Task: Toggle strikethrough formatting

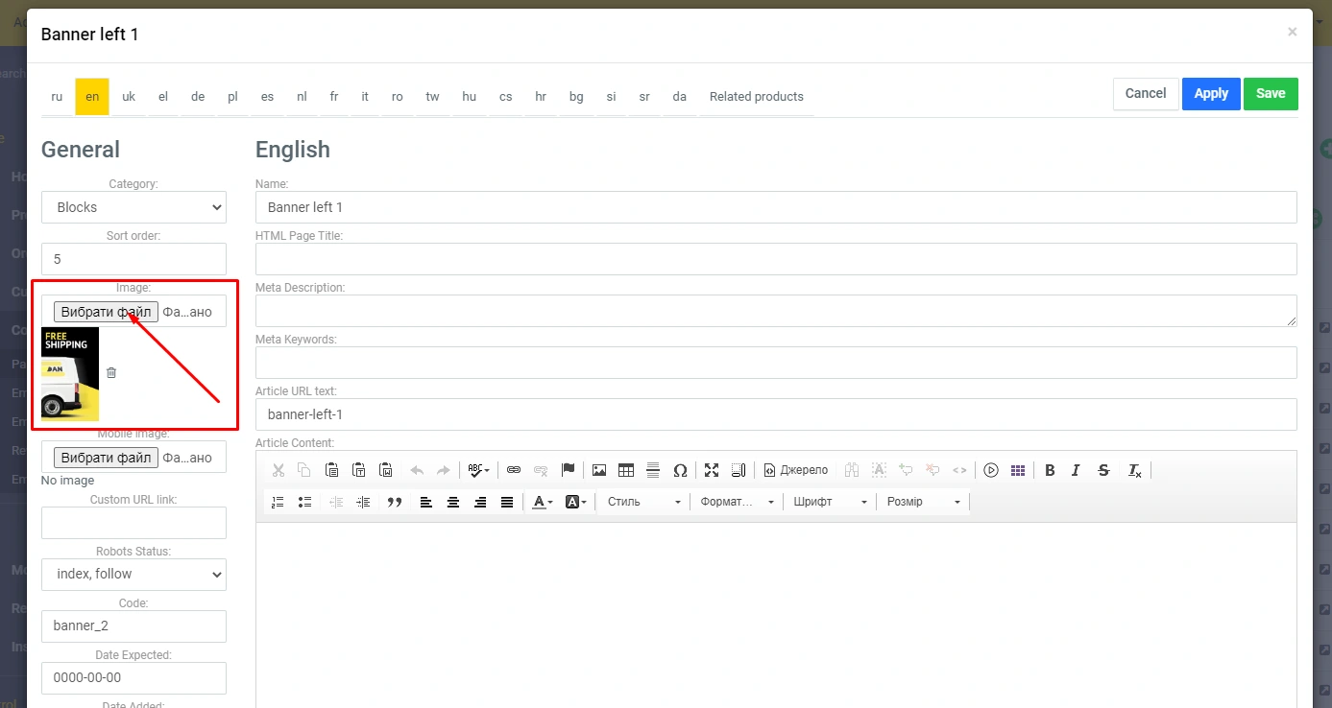Action: (1103, 470)
